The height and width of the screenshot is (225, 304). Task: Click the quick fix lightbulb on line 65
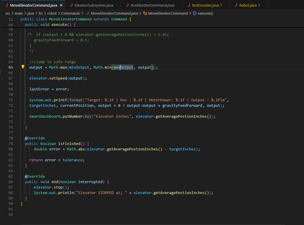coord(23,67)
